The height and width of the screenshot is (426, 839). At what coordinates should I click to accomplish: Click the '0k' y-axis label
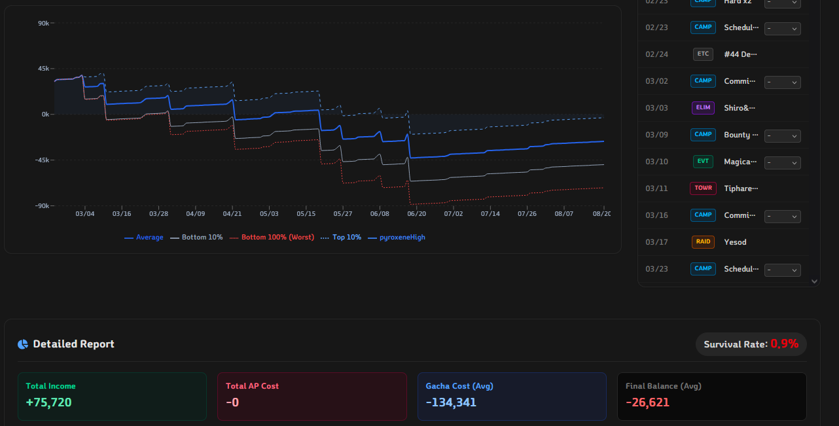click(45, 115)
